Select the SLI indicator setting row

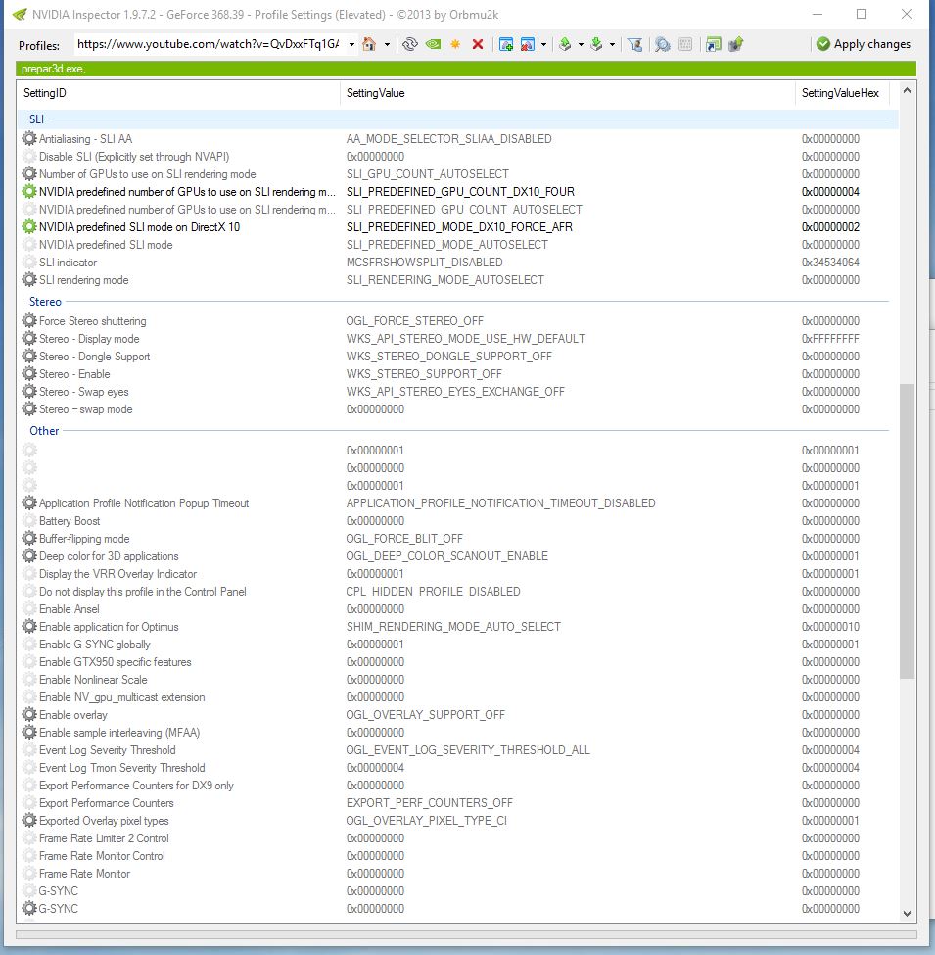click(458, 263)
